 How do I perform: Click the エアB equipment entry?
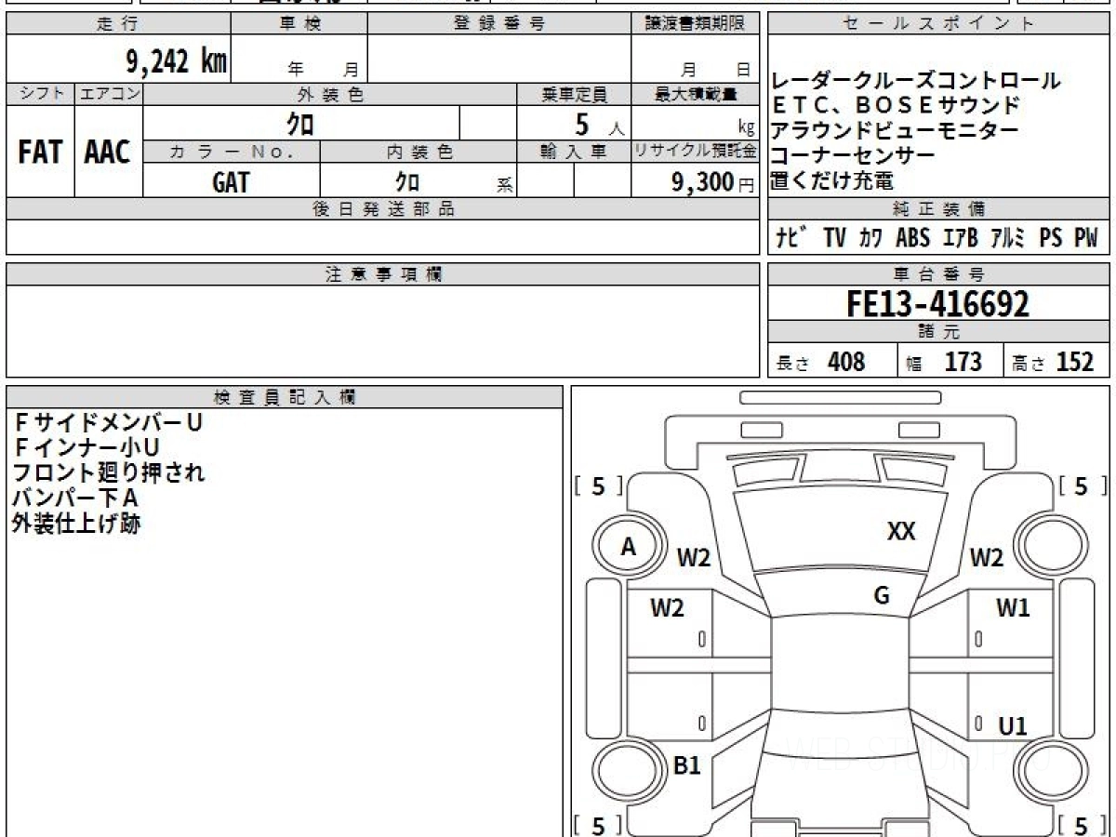(960, 238)
